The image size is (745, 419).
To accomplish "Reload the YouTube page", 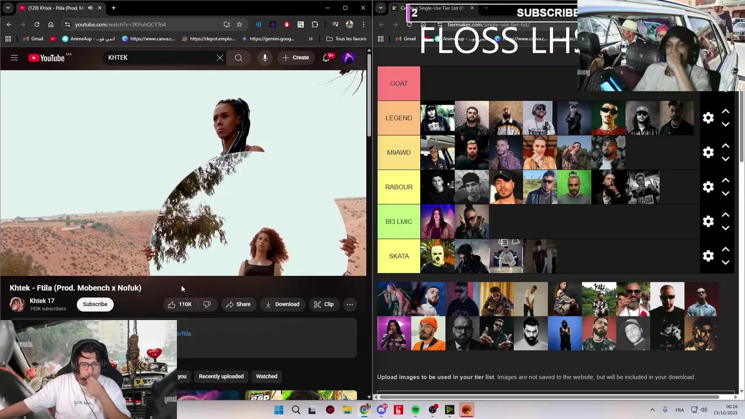I will coord(37,24).
